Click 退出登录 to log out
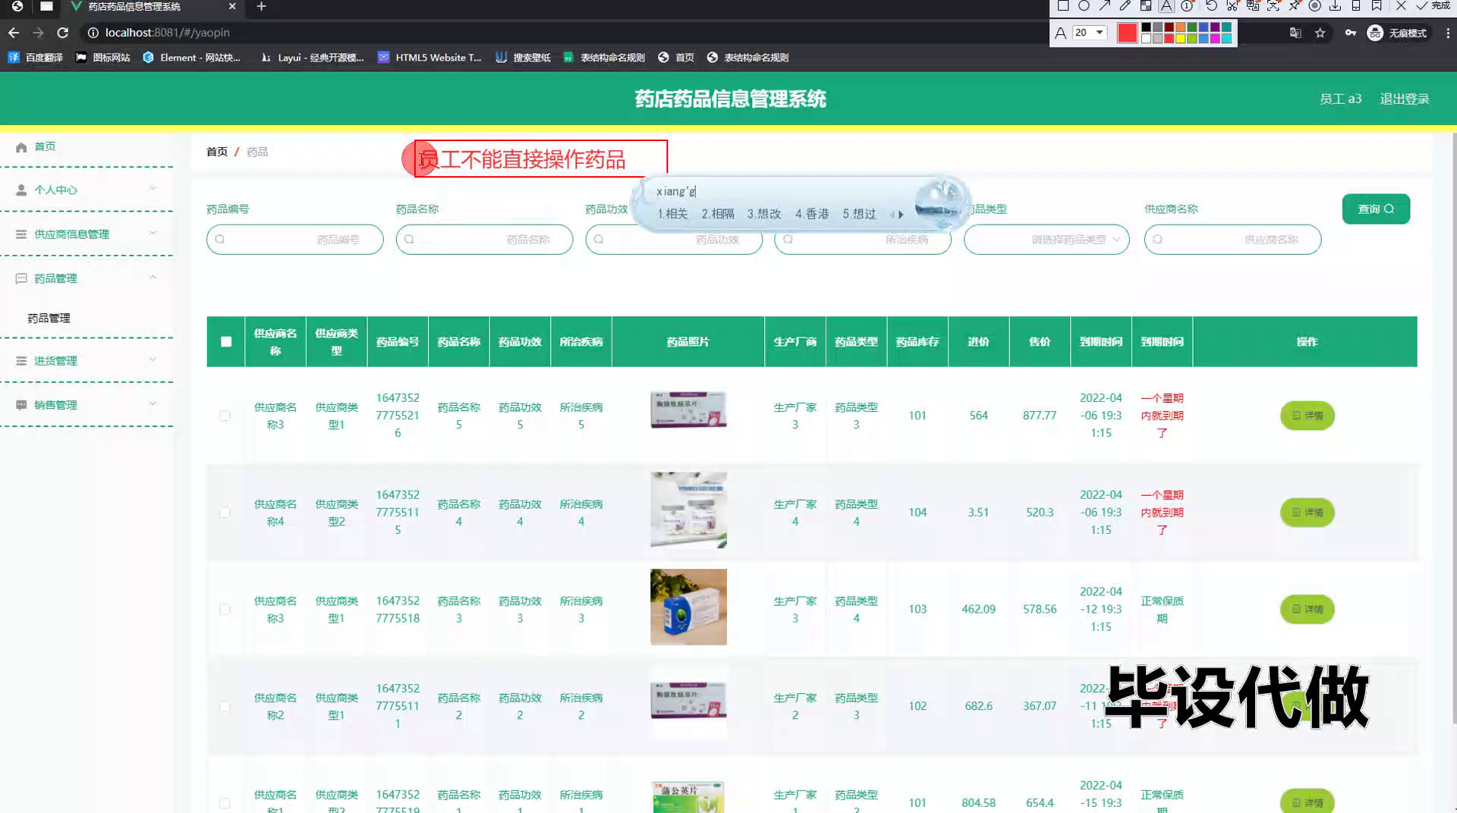 pos(1404,99)
